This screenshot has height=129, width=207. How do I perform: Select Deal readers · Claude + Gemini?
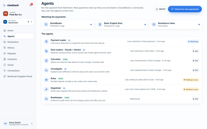pyautogui.click(x=66, y=50)
